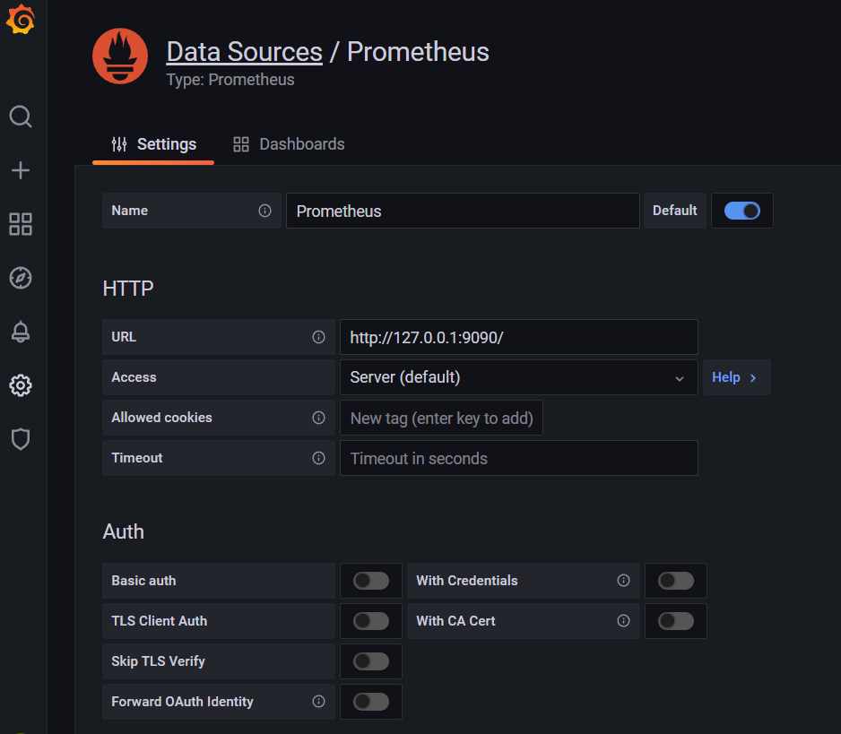The height and width of the screenshot is (734, 841).
Task: Click the 'TLS Client Auth' label
Action: coord(160,621)
